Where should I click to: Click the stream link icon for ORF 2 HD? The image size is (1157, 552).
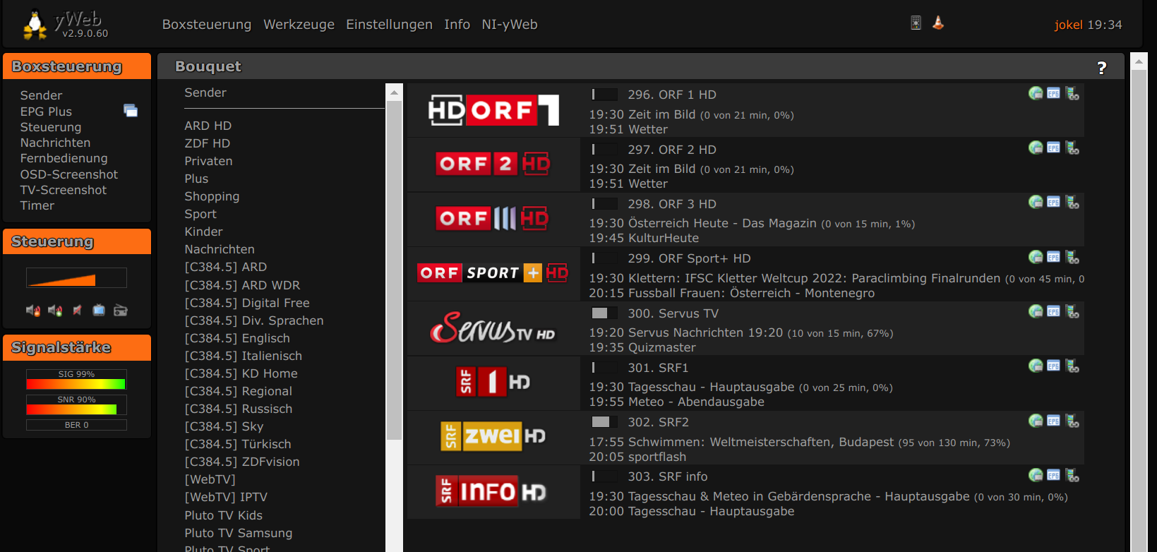coord(1072,148)
